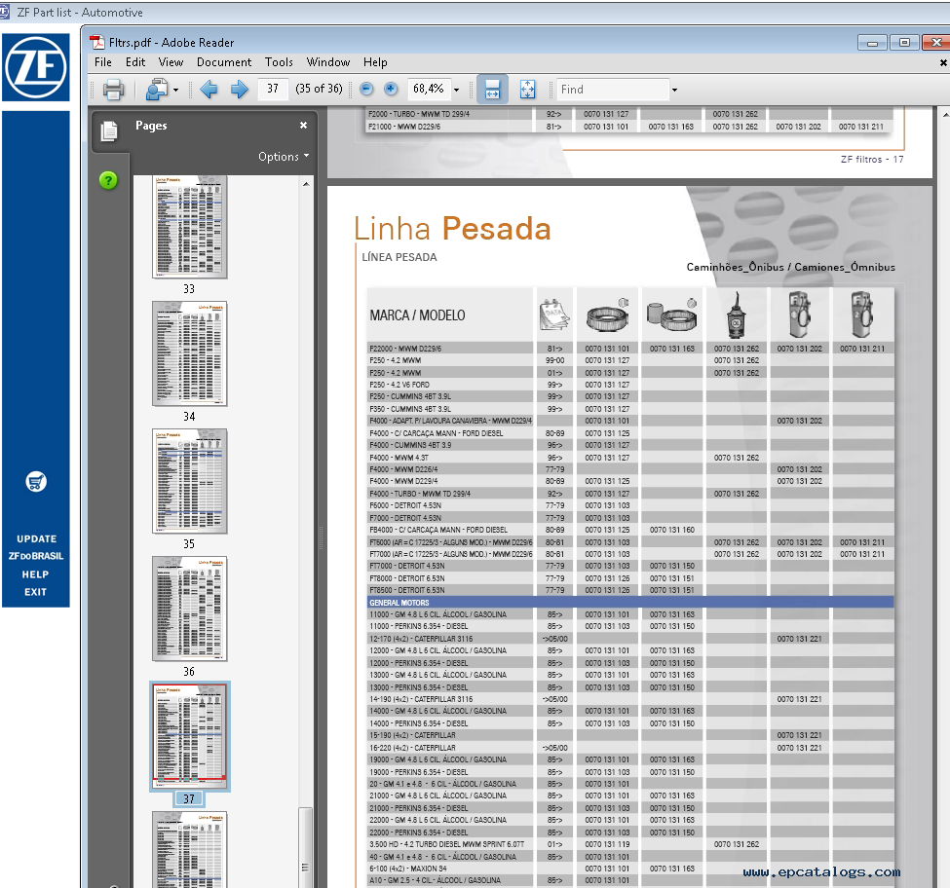Screen dimensions: 950x888
Task: Click the MARCA / MODELO column header
Action: point(417,315)
